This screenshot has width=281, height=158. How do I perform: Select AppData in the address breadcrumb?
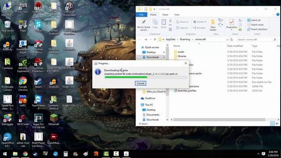click(170, 39)
